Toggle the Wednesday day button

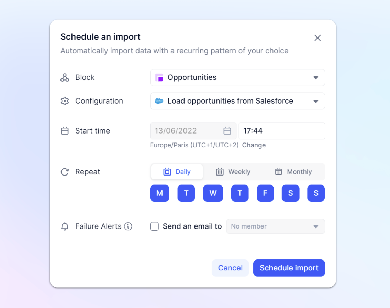point(213,193)
